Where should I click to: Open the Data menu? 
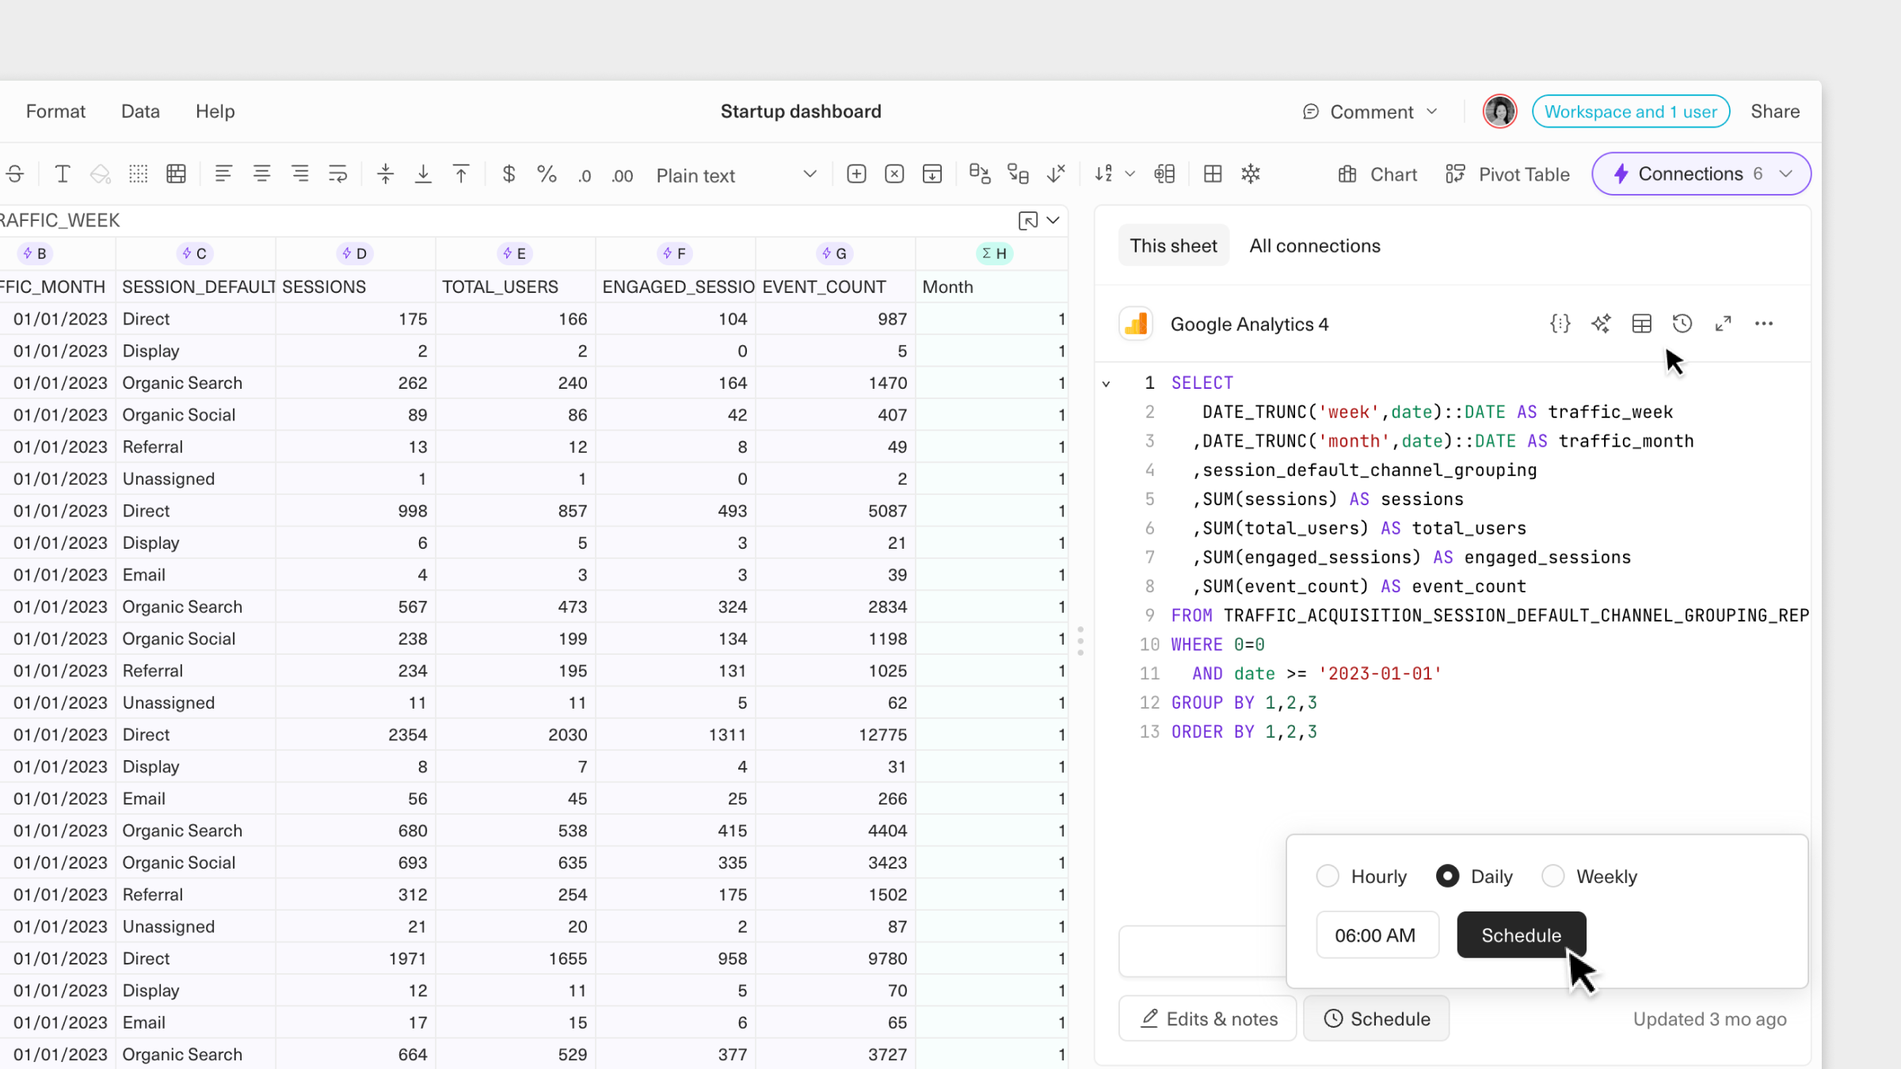click(140, 112)
